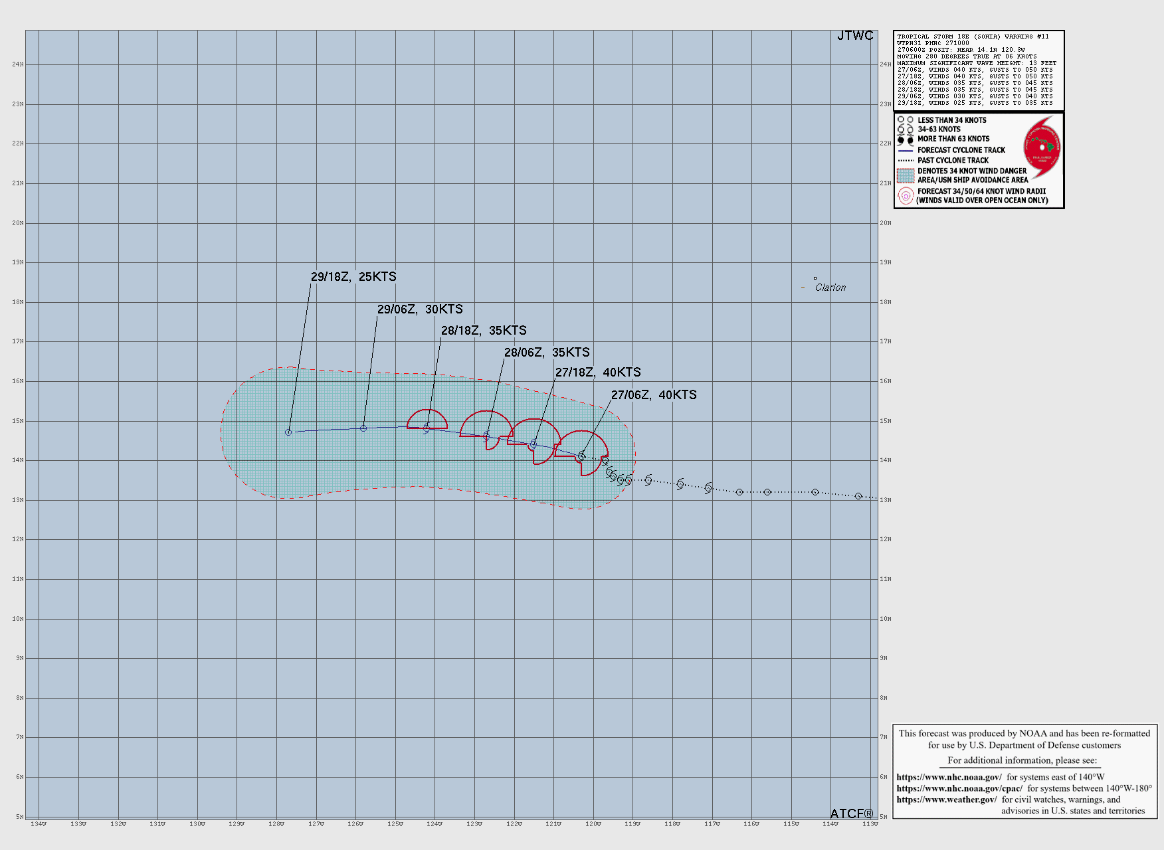The image size is (1164, 850).
Task: Select the 28/18Z forecast storm symbol
Action: click(x=427, y=428)
